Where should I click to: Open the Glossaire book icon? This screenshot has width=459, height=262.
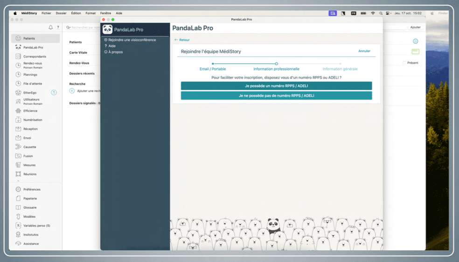pyautogui.click(x=18, y=208)
